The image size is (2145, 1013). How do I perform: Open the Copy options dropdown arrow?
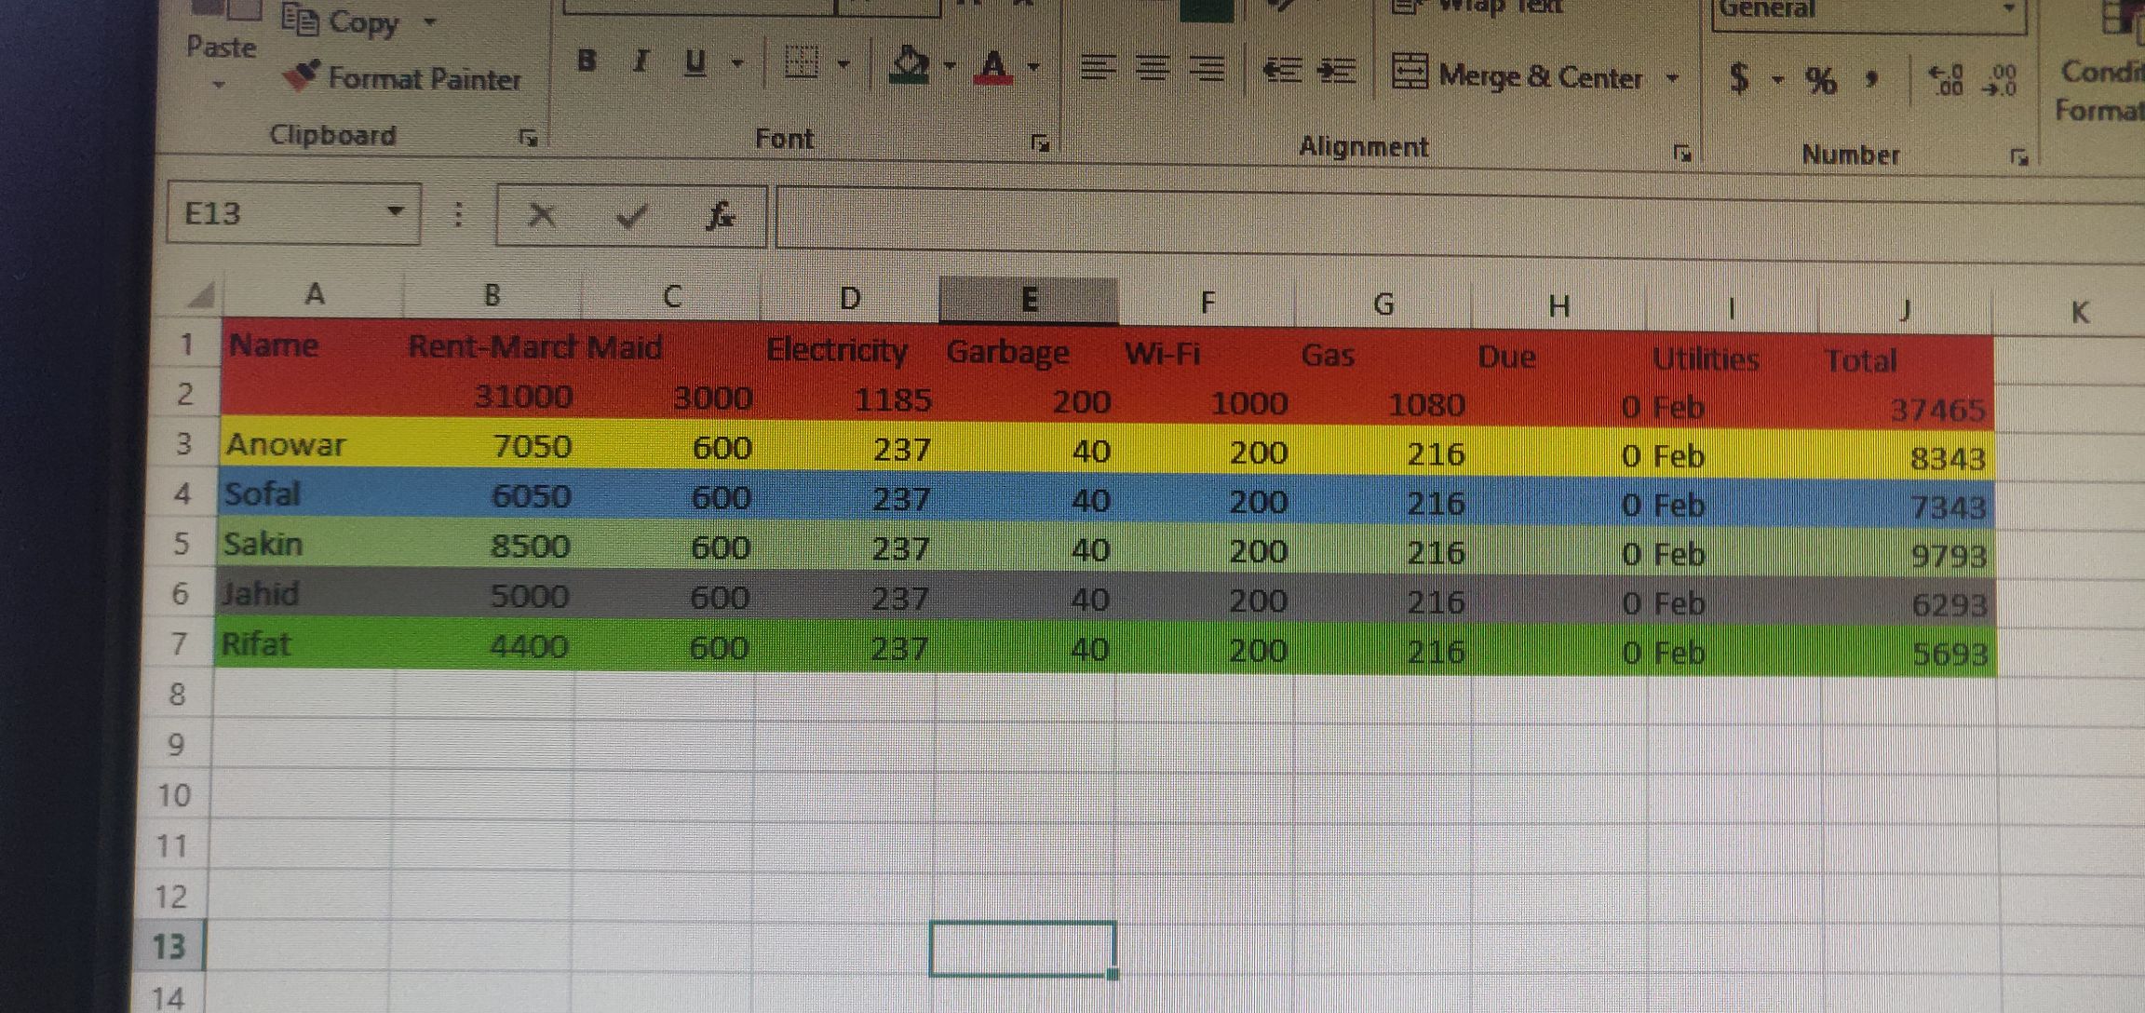click(429, 20)
